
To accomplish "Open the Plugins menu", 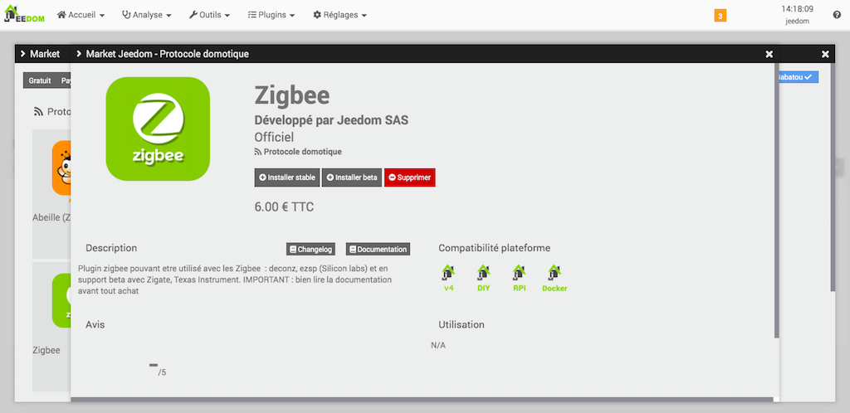I will 271,15.
